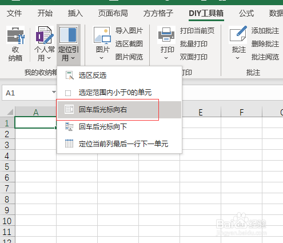Switch to the 公式 tab

[x=246, y=13]
